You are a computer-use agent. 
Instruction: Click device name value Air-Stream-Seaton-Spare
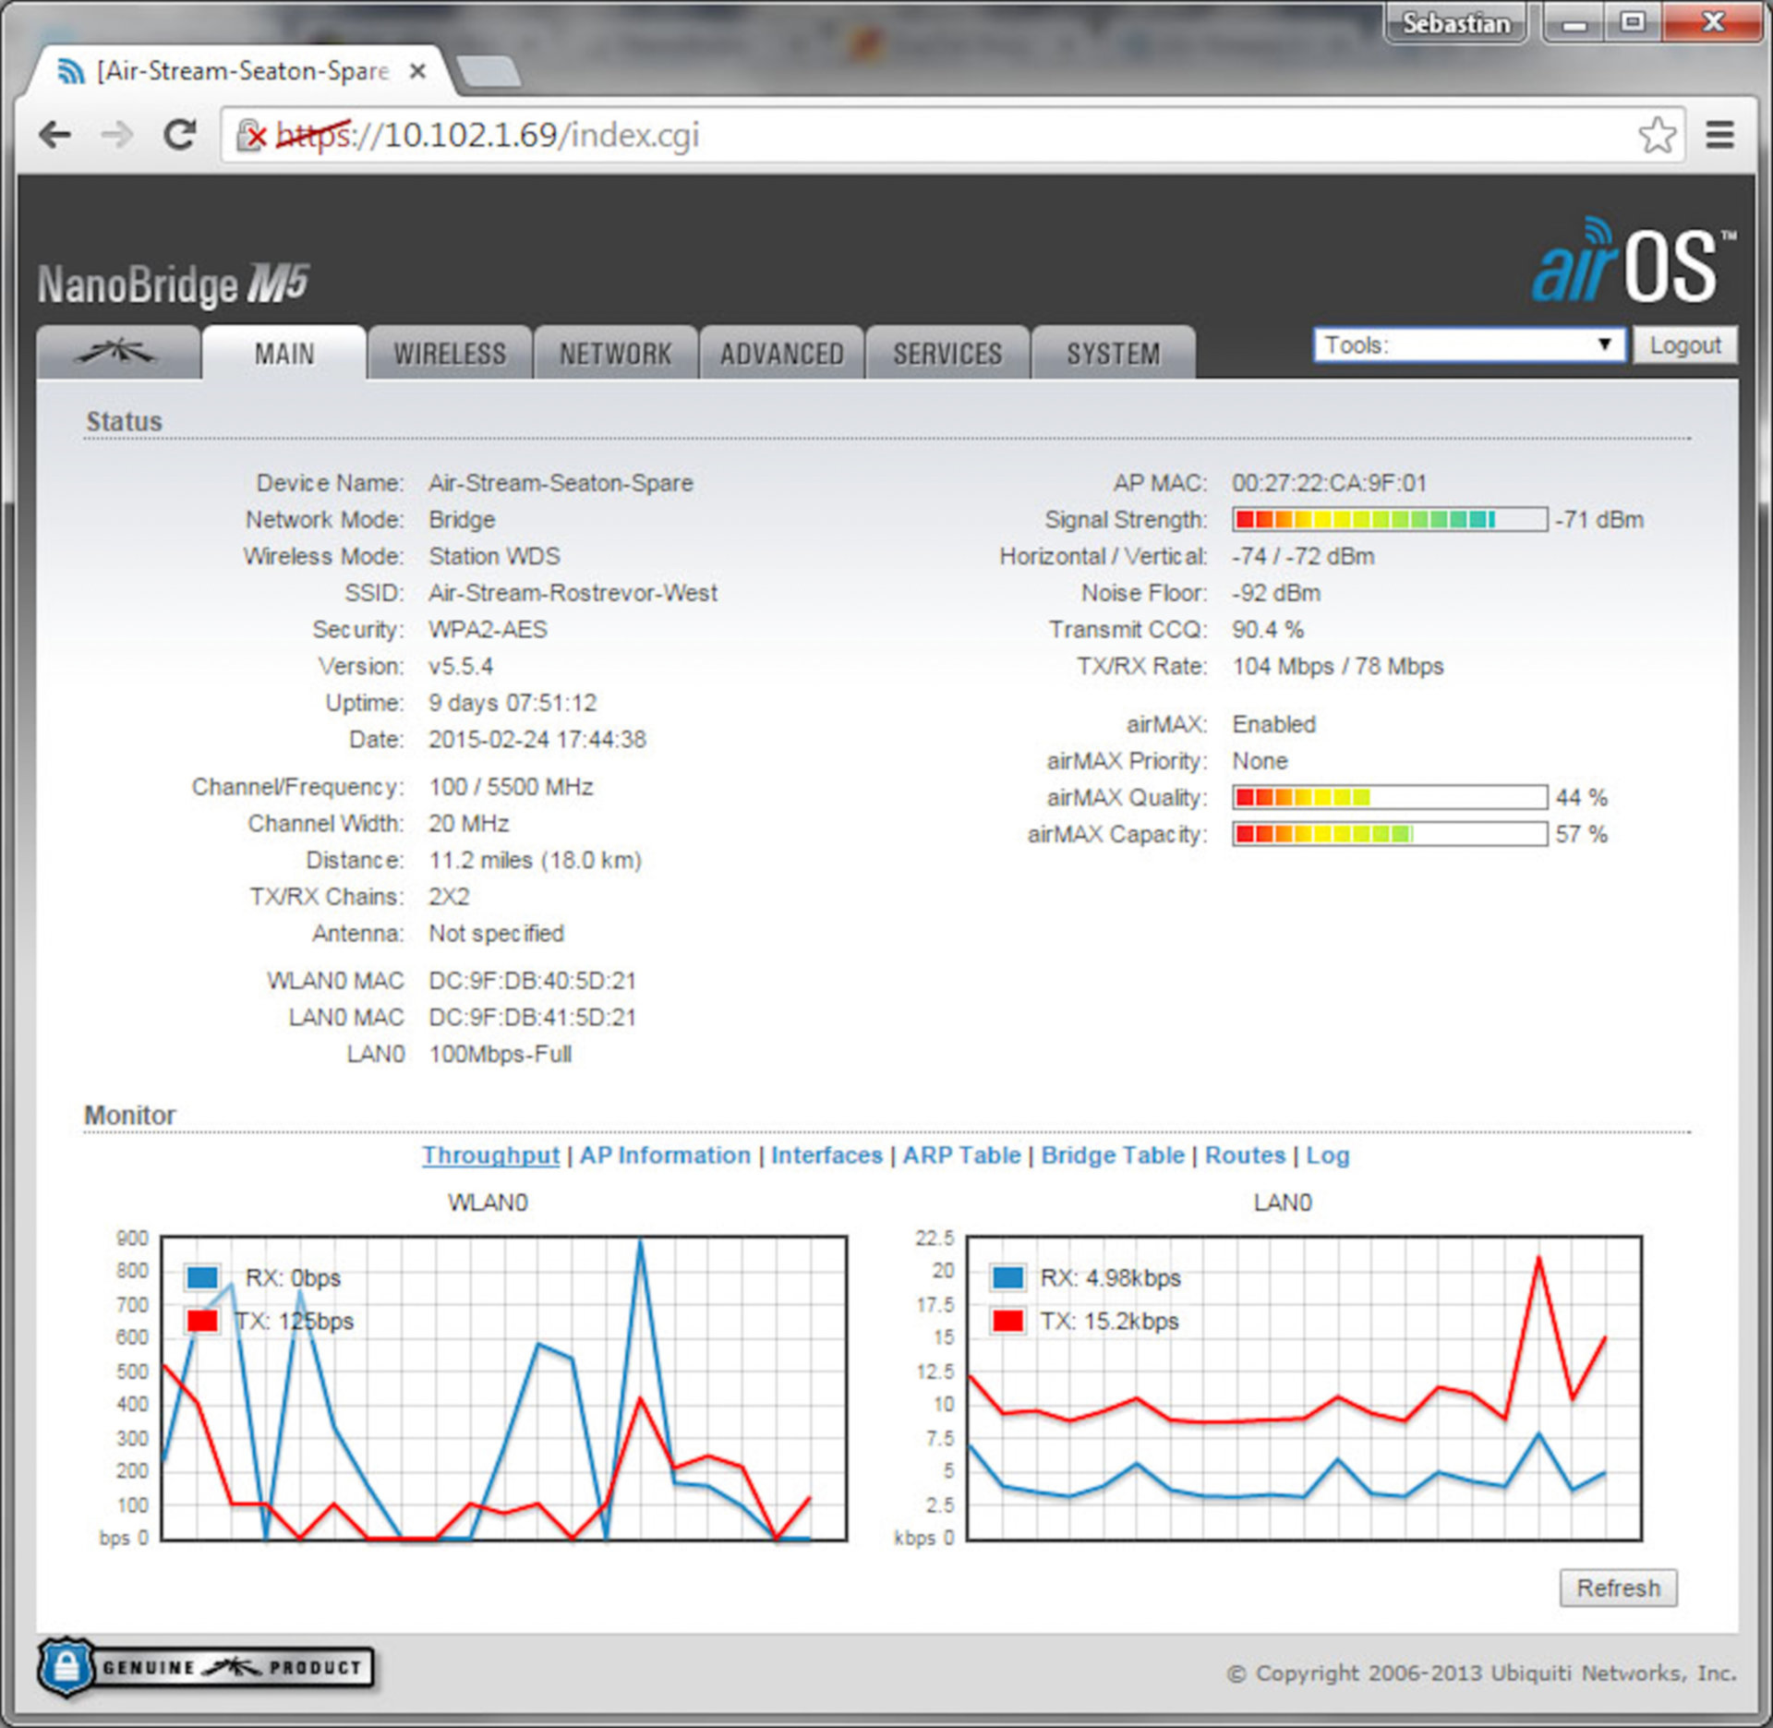tap(561, 483)
